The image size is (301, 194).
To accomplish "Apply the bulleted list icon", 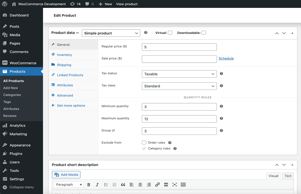I will click(106, 184).
